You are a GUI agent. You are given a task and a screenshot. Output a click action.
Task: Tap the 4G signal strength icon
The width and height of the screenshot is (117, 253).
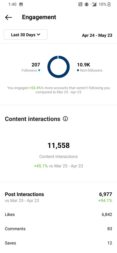(94, 4)
